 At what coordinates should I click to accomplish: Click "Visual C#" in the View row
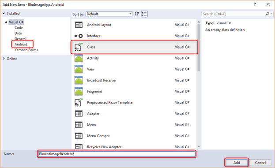[182, 69]
